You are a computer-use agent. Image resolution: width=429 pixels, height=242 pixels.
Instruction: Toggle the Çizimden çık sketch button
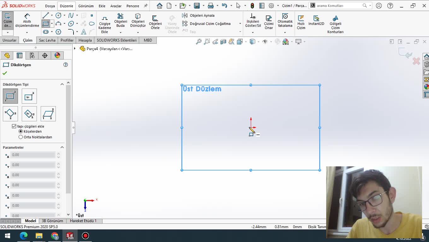tap(8, 20)
